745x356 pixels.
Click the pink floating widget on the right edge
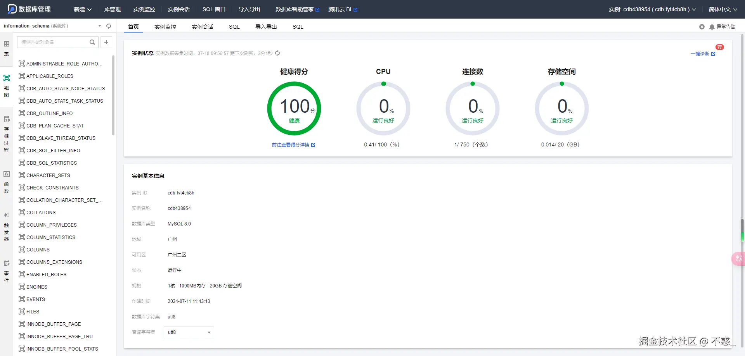pyautogui.click(x=738, y=259)
